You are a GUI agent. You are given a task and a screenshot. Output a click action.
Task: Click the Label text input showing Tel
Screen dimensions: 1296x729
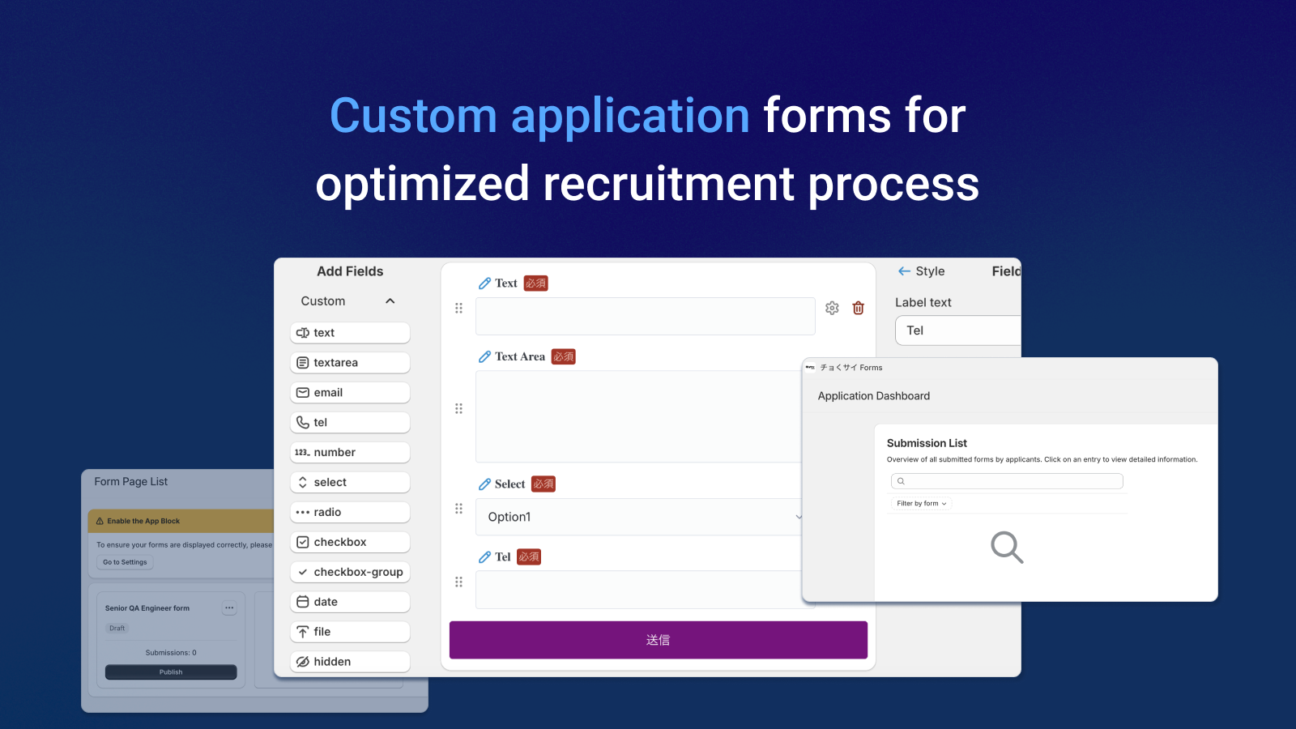coord(956,330)
